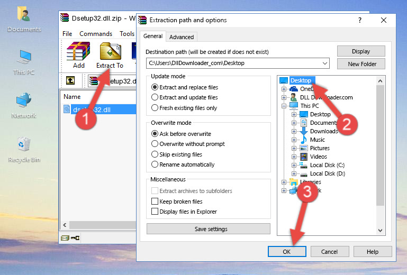Select Overwrite without prompt
Screen dimensions: 407x275
188,144
